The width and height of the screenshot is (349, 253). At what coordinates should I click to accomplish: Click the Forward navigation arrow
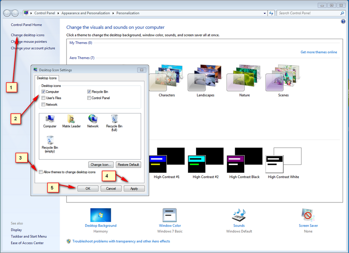point(15,13)
